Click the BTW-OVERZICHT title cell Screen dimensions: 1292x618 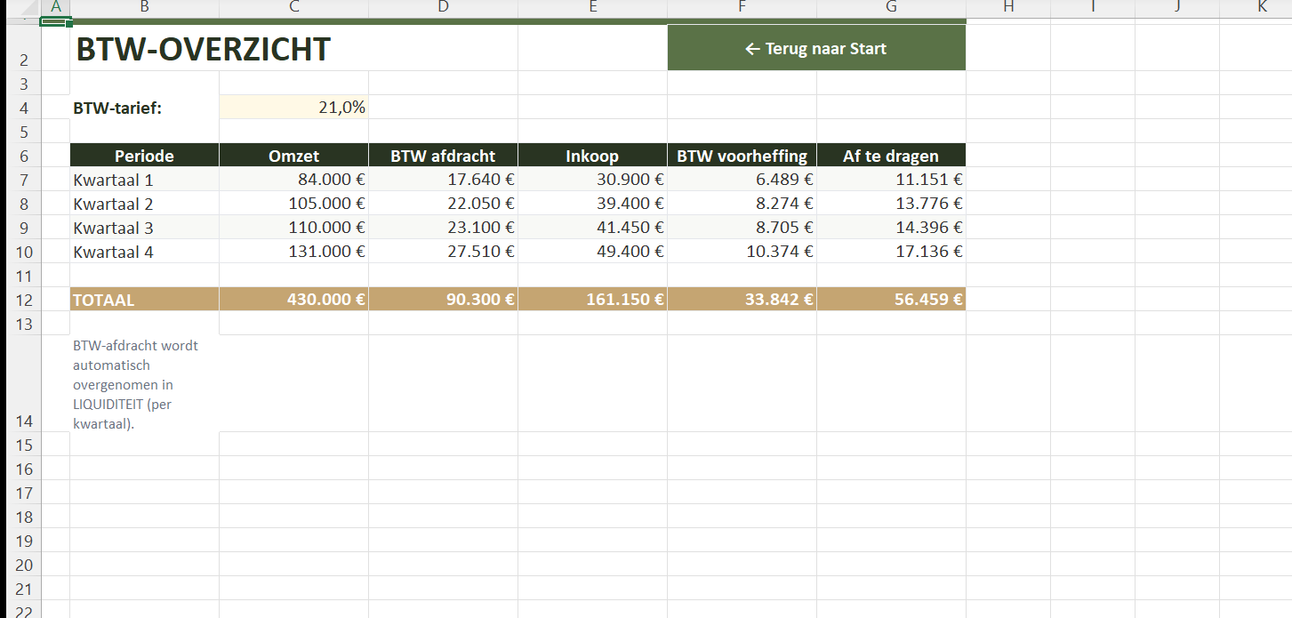204,50
